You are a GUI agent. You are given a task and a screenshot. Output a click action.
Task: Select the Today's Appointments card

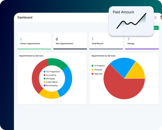point(34,41)
